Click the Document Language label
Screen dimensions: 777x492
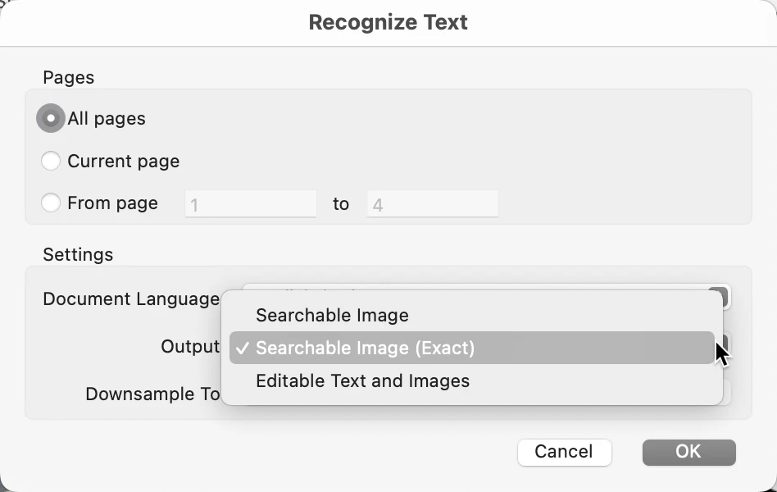point(131,299)
